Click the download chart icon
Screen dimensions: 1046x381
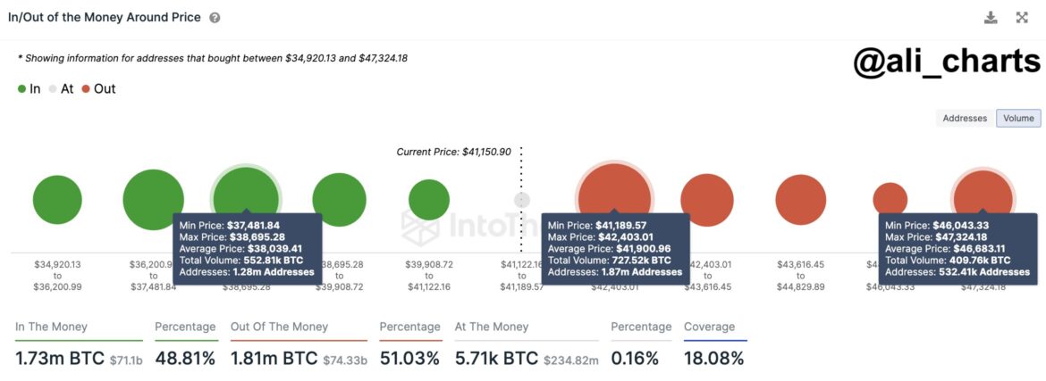tap(991, 18)
